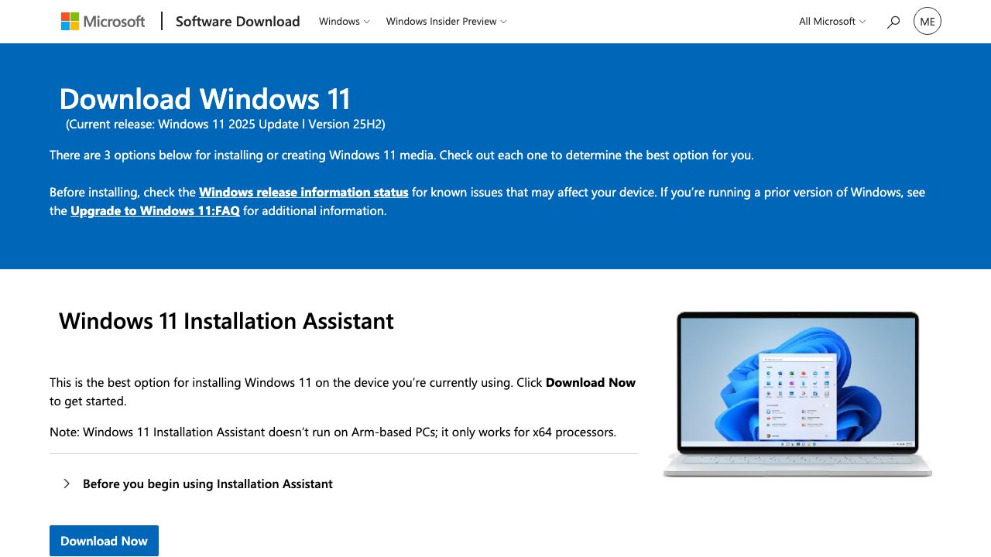Click the Windows 11 laptop image
Screen dimensions: 991x557
point(797,394)
